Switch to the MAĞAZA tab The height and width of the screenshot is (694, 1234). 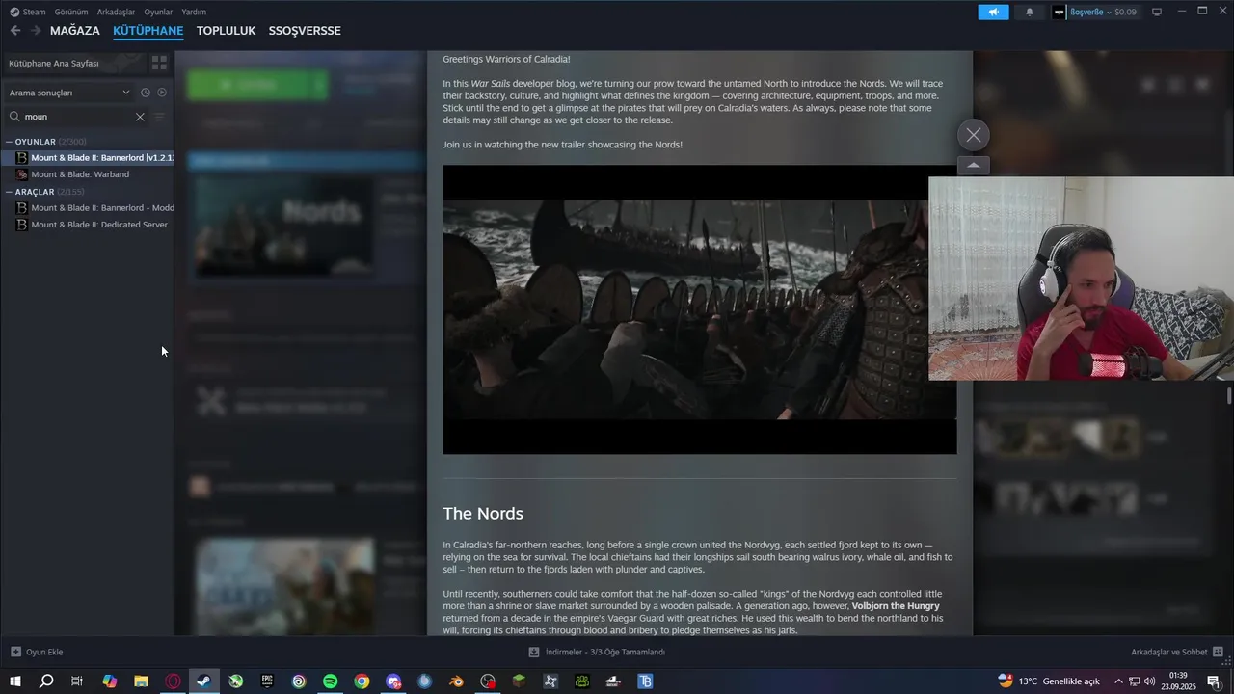tap(75, 31)
